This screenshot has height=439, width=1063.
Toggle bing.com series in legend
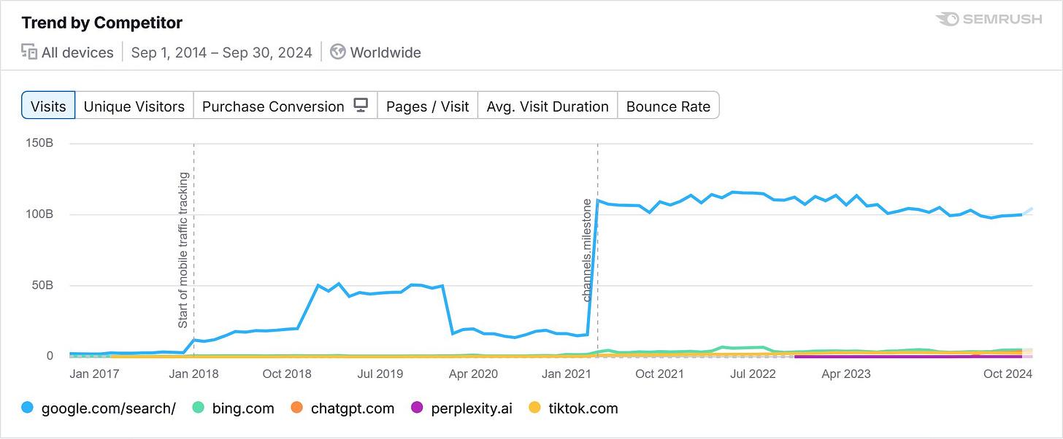point(199,408)
